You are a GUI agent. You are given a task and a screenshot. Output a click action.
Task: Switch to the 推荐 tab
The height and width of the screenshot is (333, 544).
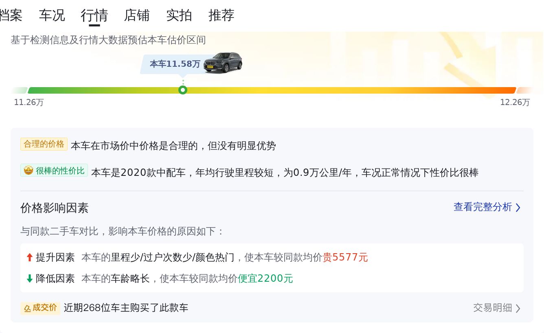[222, 15]
